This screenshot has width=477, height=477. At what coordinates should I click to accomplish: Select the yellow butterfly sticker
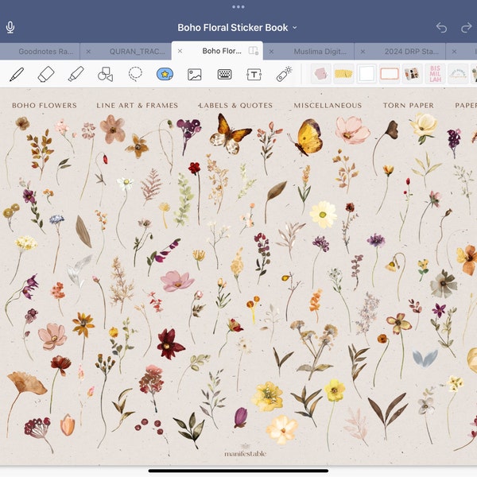[306, 137]
